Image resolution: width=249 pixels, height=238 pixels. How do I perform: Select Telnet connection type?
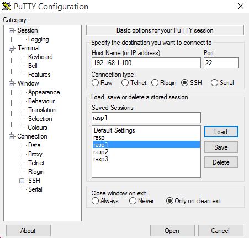click(134, 83)
